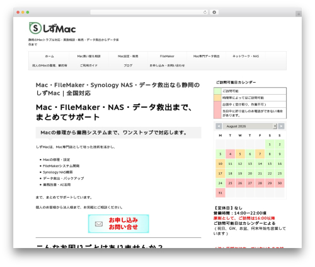Reload the page with the refresh icon
315x267 pixels.
pyautogui.click(x=205, y=13)
